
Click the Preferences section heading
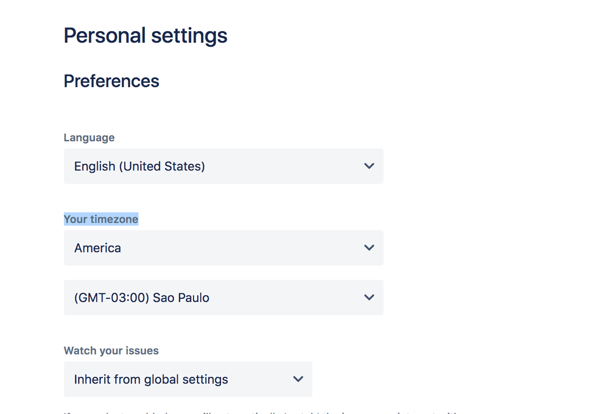(x=111, y=80)
